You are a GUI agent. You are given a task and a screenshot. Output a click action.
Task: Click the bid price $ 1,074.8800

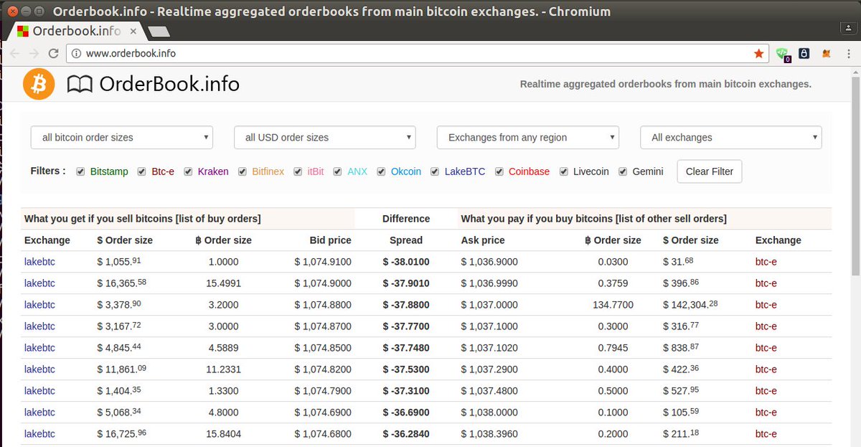click(323, 305)
